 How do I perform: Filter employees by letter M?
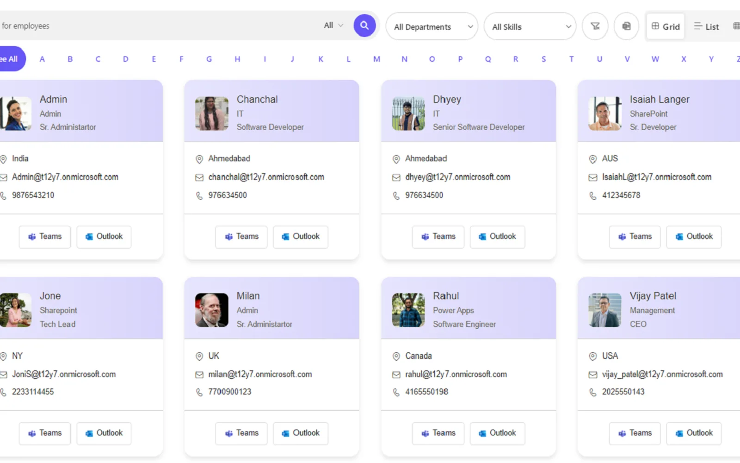pyautogui.click(x=376, y=59)
